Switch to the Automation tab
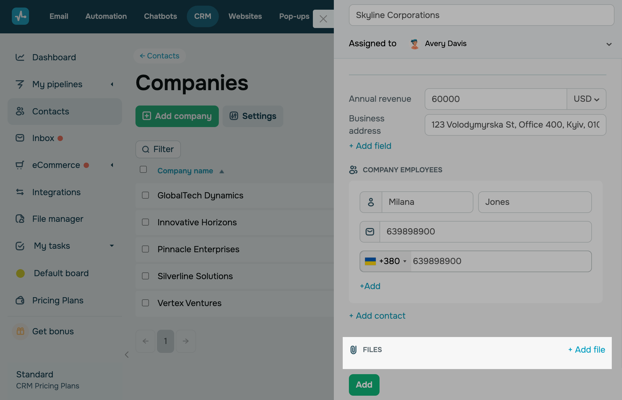 tap(106, 16)
